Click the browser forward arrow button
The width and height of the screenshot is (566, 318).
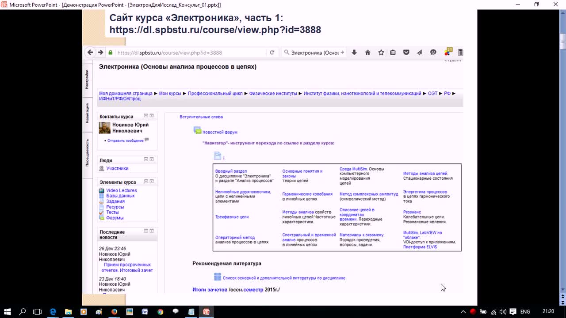(100, 52)
